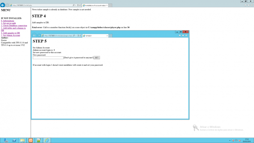This screenshot has width=254, height=143.
Task: Show hidden system tray icons
Action: [x=230, y=140]
